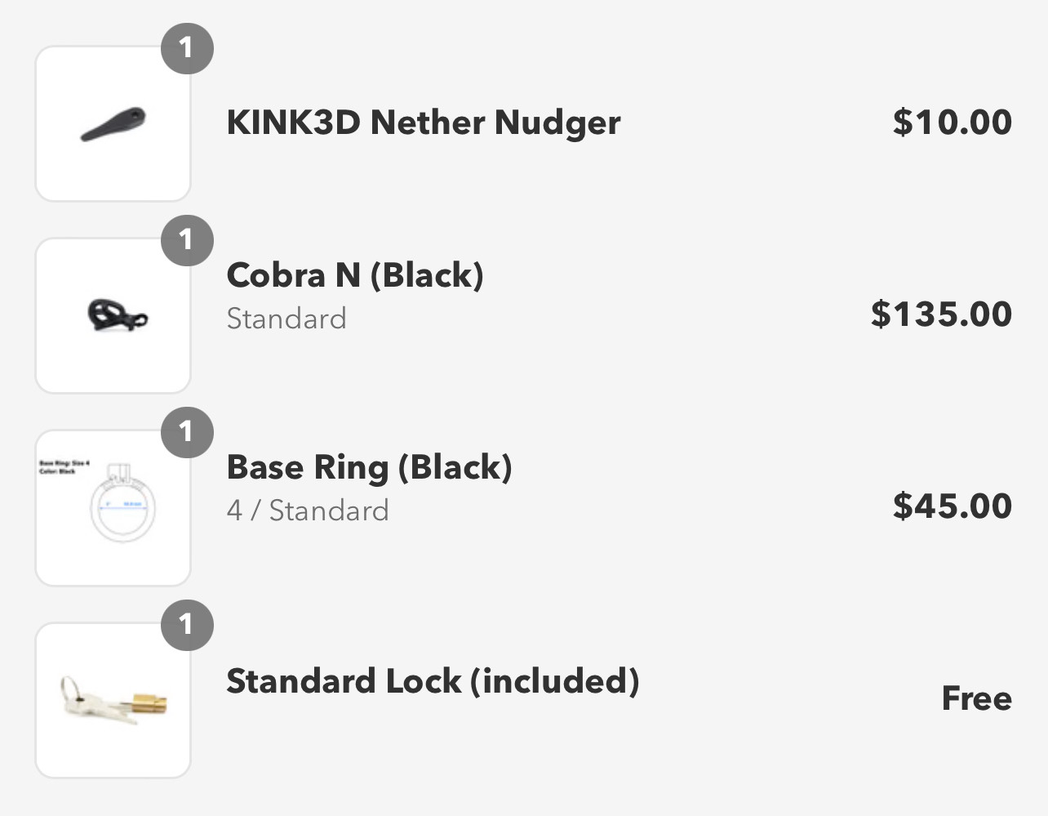Click the 4 / Standard variant text
Viewport: 1048px width, 816px height.
308,511
